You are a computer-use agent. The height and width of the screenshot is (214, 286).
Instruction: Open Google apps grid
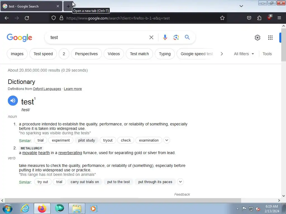[270, 38]
